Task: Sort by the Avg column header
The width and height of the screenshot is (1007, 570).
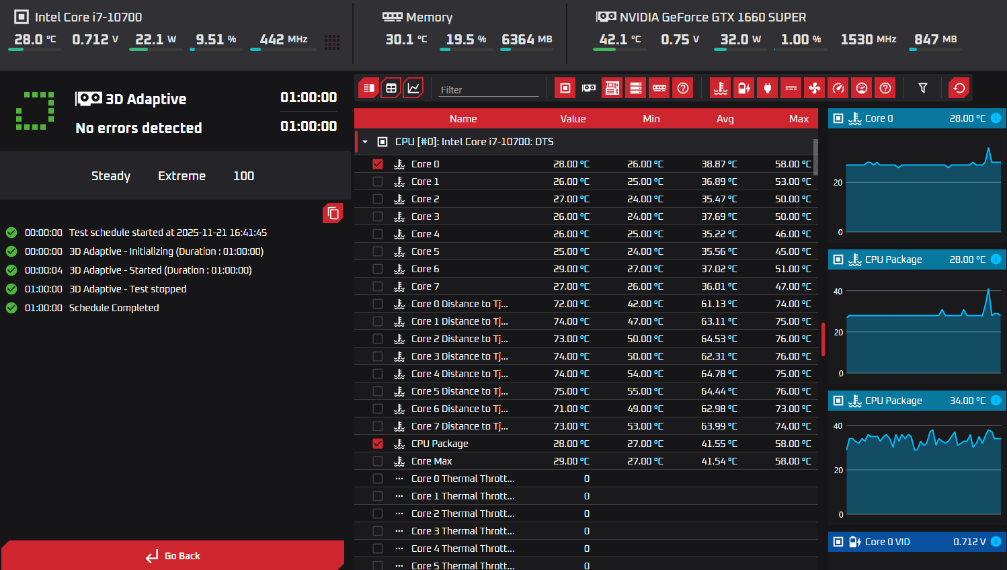Action: 725,119
